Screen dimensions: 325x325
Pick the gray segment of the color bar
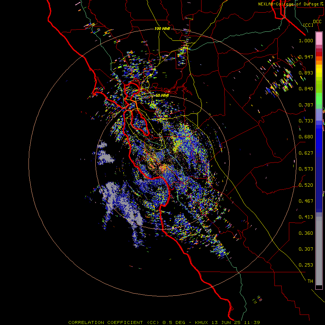(319, 251)
